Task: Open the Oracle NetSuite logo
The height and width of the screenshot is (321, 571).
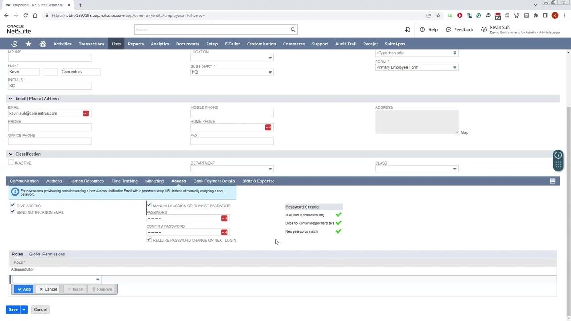Action: click(19, 29)
